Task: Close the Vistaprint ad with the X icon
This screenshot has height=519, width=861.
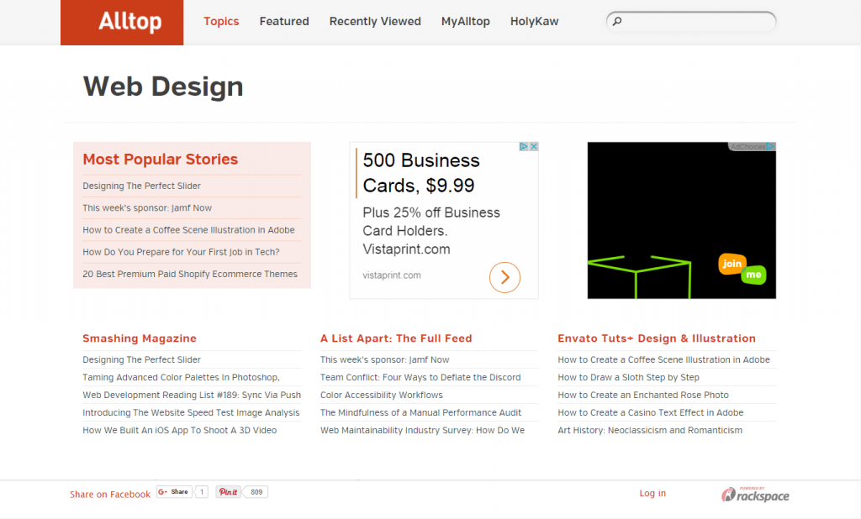Action: 533,146
